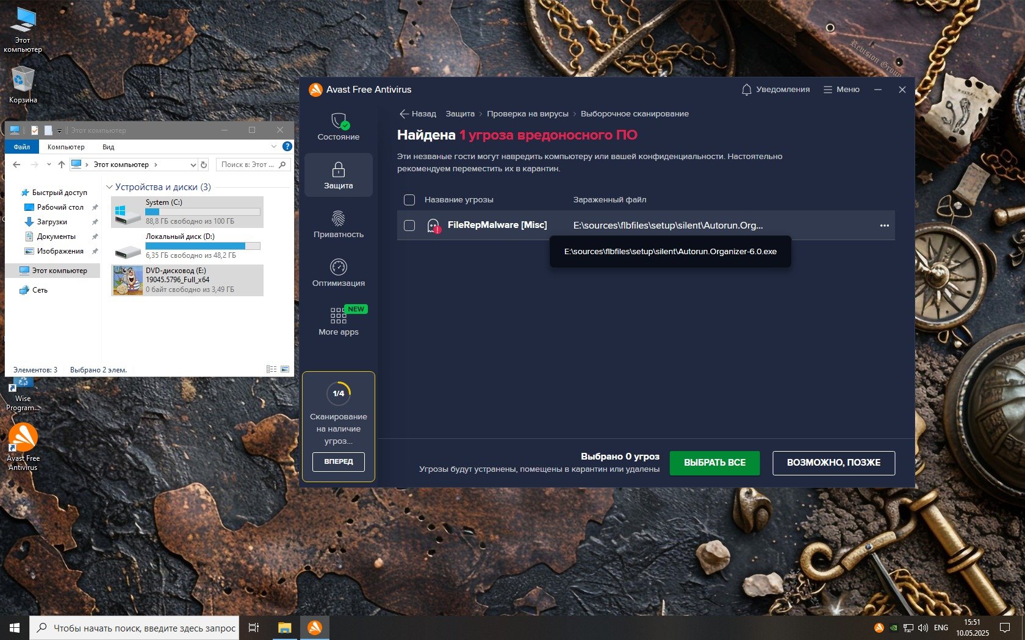
Task: Refresh the Explorer view
Action: (x=204, y=165)
